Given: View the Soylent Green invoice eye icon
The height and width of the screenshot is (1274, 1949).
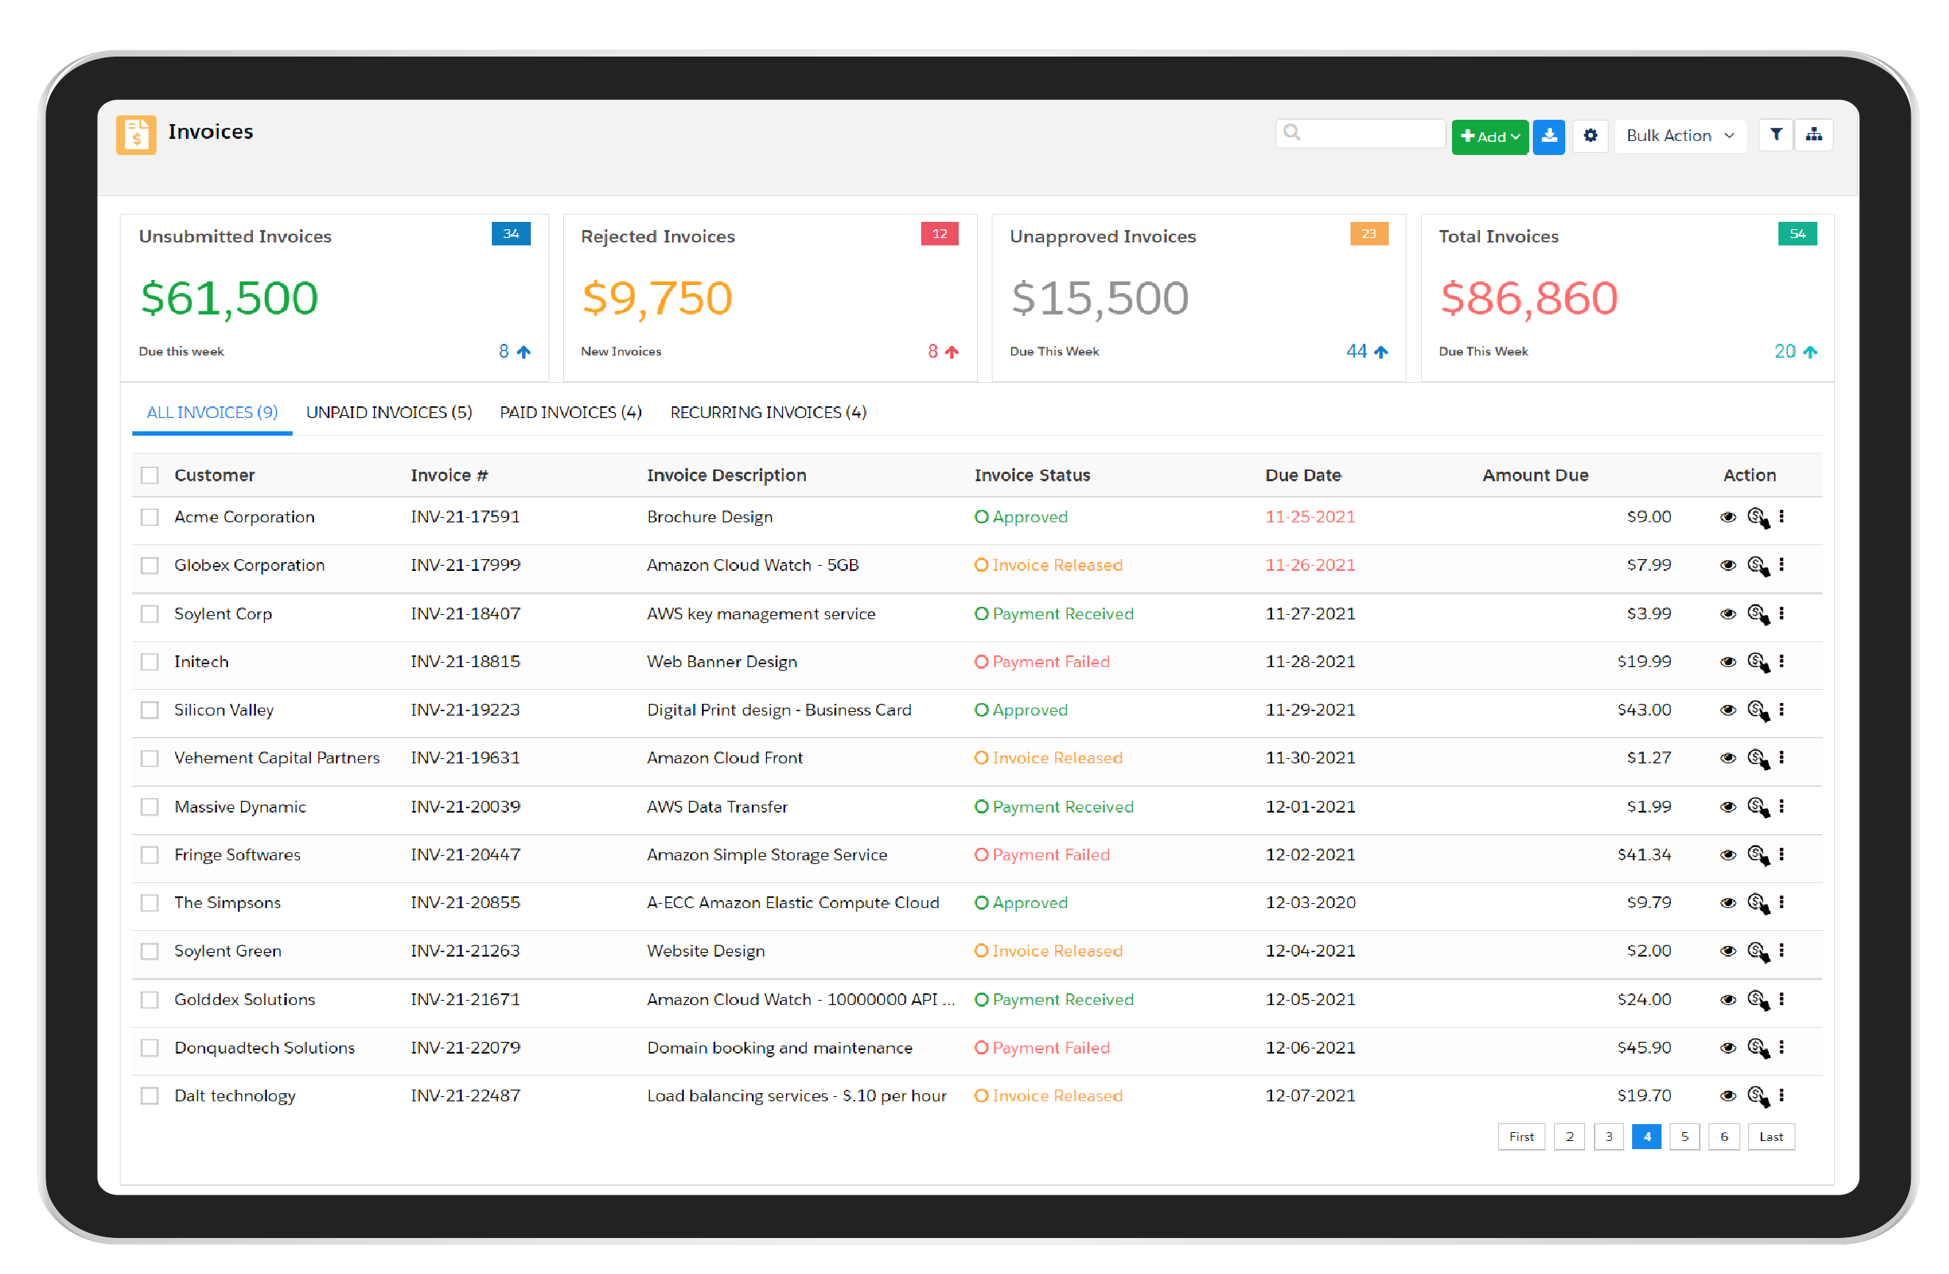Looking at the screenshot, I should coord(1728,951).
